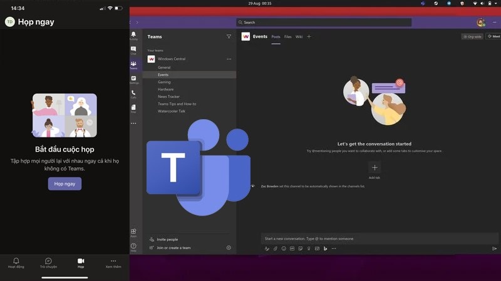Switch to the Files tab

click(288, 37)
